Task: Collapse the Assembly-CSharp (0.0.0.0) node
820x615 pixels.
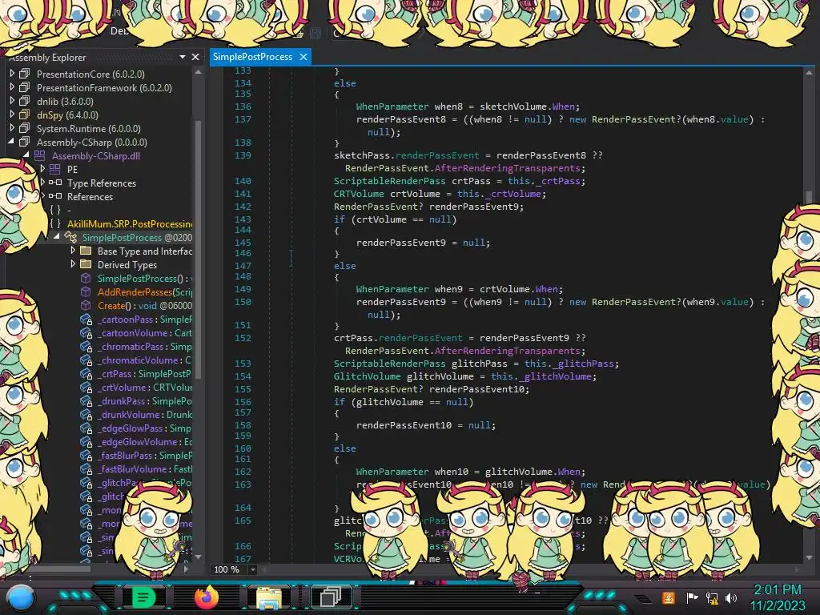Action: (x=11, y=141)
